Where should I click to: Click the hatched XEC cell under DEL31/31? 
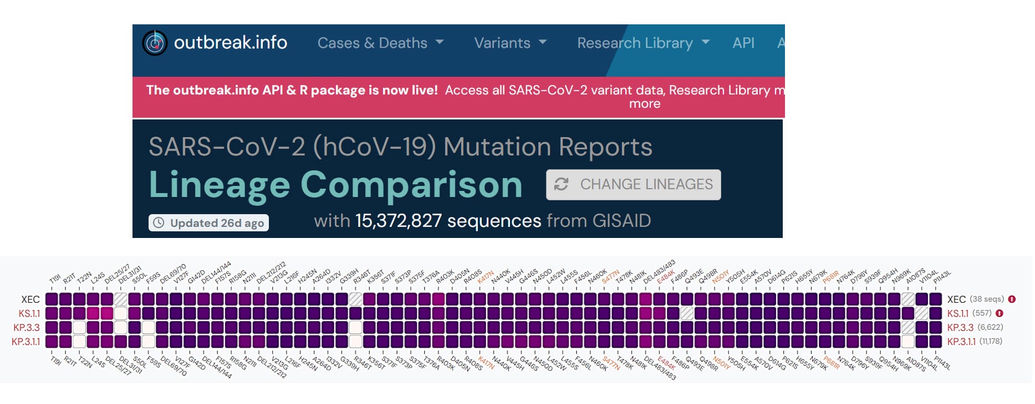[121, 299]
